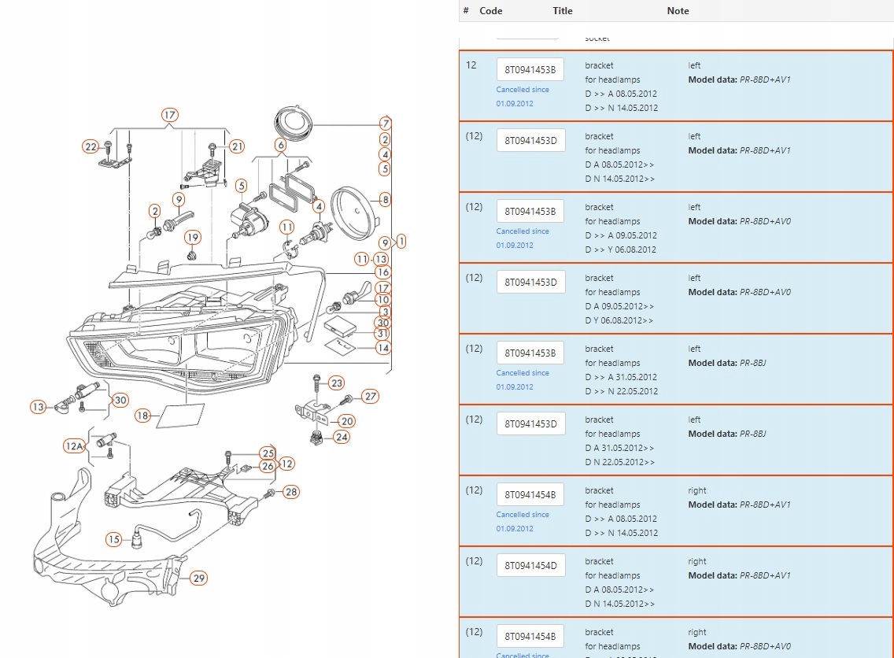Select callout 18 beside the adhesive sheet
Viewport: 894px width, 658px height.
tap(142, 416)
